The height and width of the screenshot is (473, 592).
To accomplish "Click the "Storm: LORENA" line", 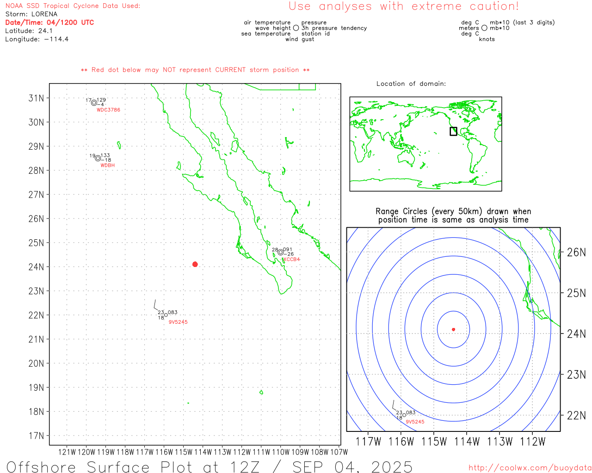I will (31, 14).
